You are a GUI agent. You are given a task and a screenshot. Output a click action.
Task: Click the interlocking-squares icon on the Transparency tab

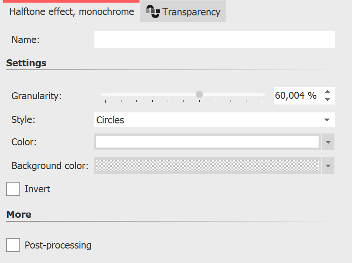(152, 12)
